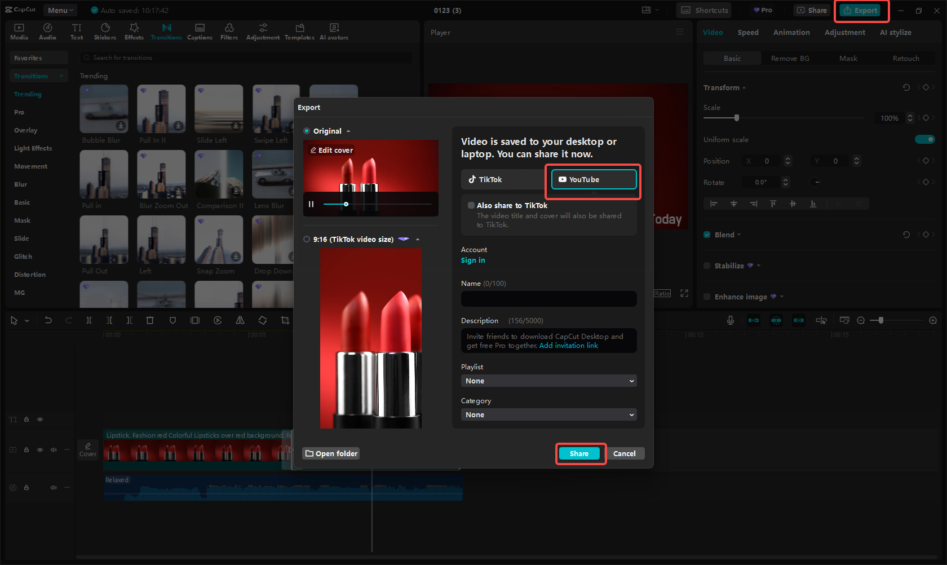The width and height of the screenshot is (947, 565).
Task: Enable Also share to TikTok checkbox
Action: pyautogui.click(x=471, y=206)
